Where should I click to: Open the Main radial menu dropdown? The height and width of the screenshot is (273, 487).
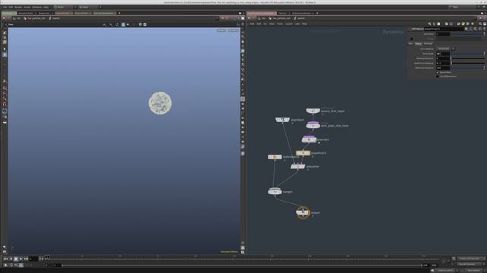88,7
